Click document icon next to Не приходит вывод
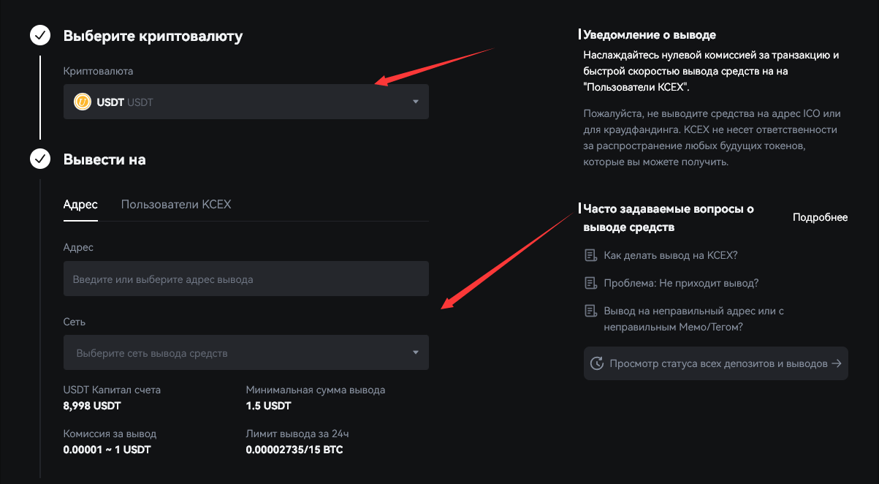The image size is (879, 484). tap(590, 283)
